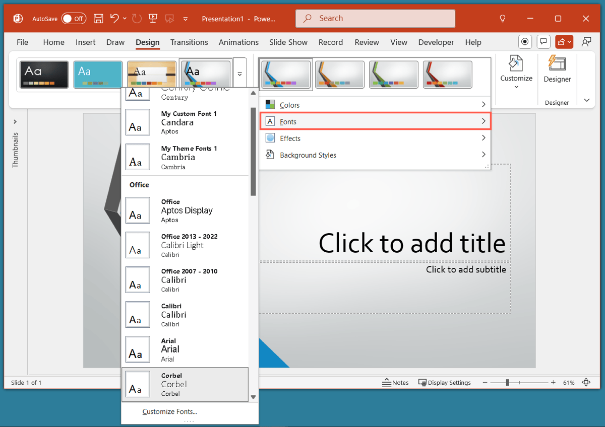Viewport: 605px width, 427px height.
Task: Click the Search box in title bar
Action: coord(375,19)
